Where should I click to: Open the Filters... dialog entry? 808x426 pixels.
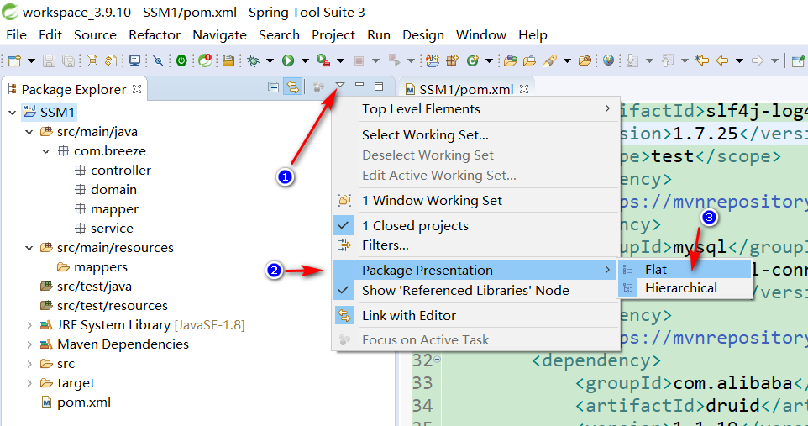(475, 245)
